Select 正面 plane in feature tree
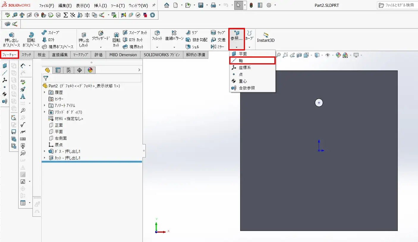 59,125
